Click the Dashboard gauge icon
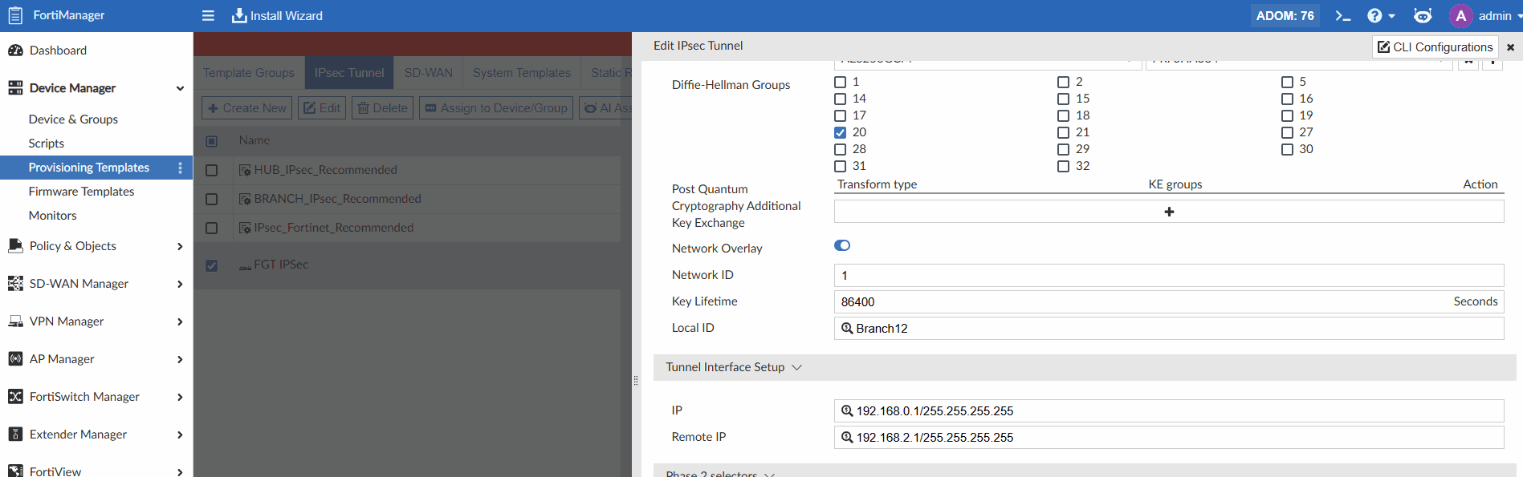The image size is (1523, 477). 15,51
